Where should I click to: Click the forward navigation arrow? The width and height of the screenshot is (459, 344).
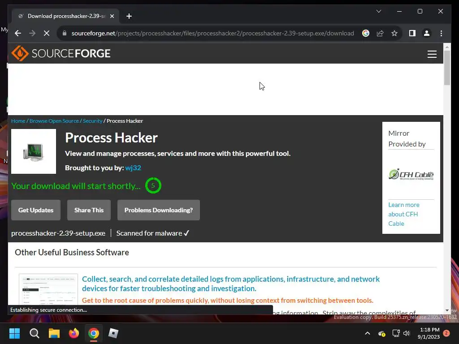pos(32,33)
